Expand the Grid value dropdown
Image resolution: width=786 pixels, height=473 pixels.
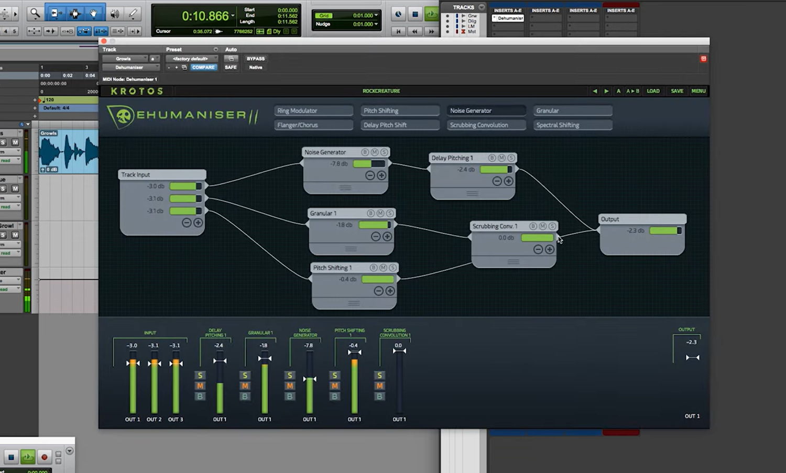click(376, 16)
